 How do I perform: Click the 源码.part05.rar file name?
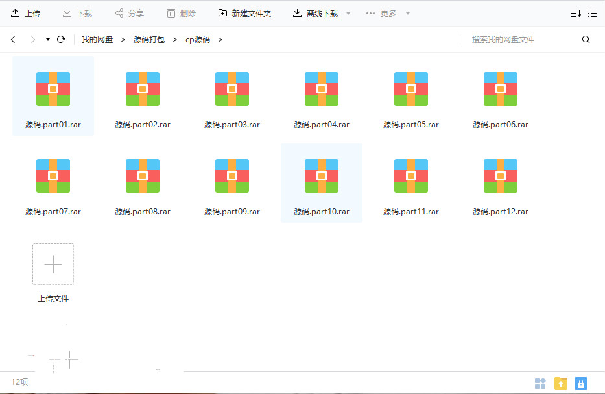coord(411,125)
